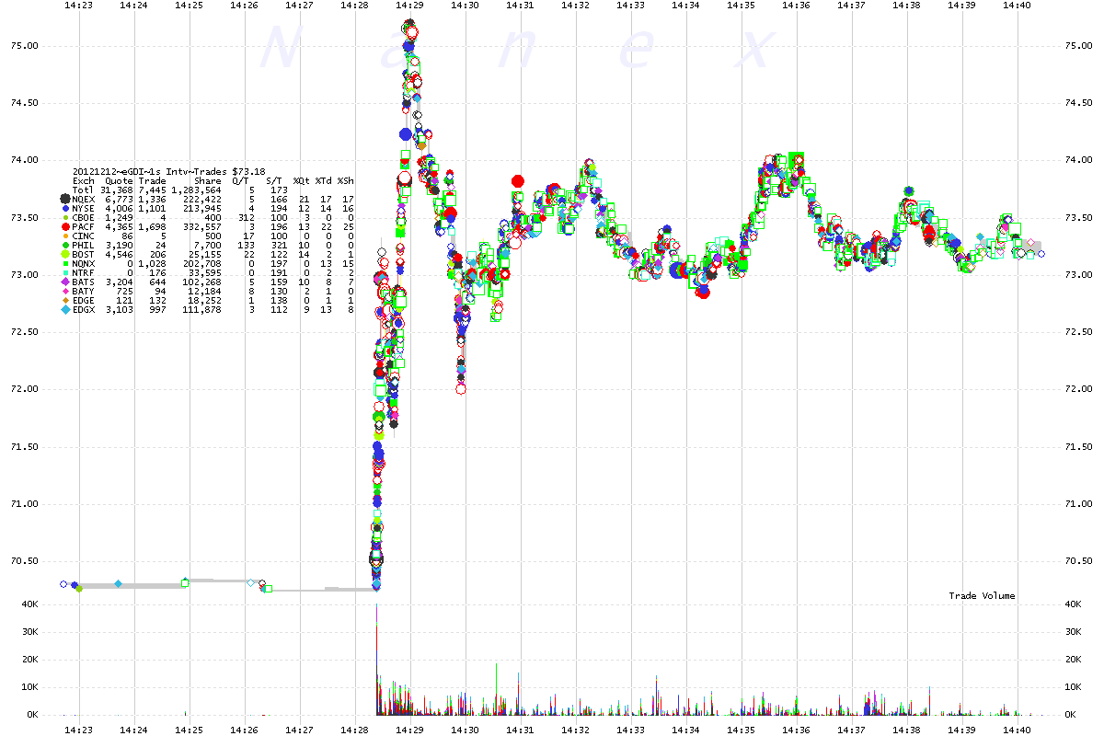
Task: Click the 'Trade Volume' panel label
Action: [982, 596]
